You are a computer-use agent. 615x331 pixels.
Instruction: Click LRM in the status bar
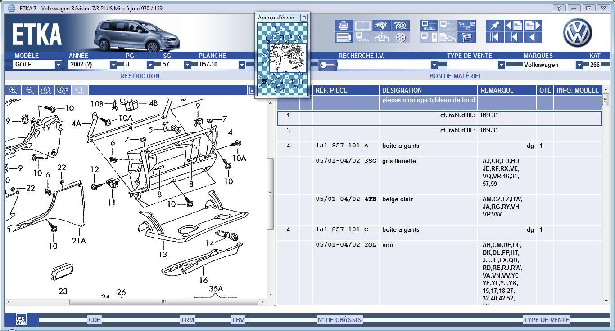click(188, 320)
